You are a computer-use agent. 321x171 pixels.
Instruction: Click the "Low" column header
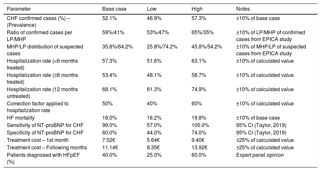coord(151,9)
